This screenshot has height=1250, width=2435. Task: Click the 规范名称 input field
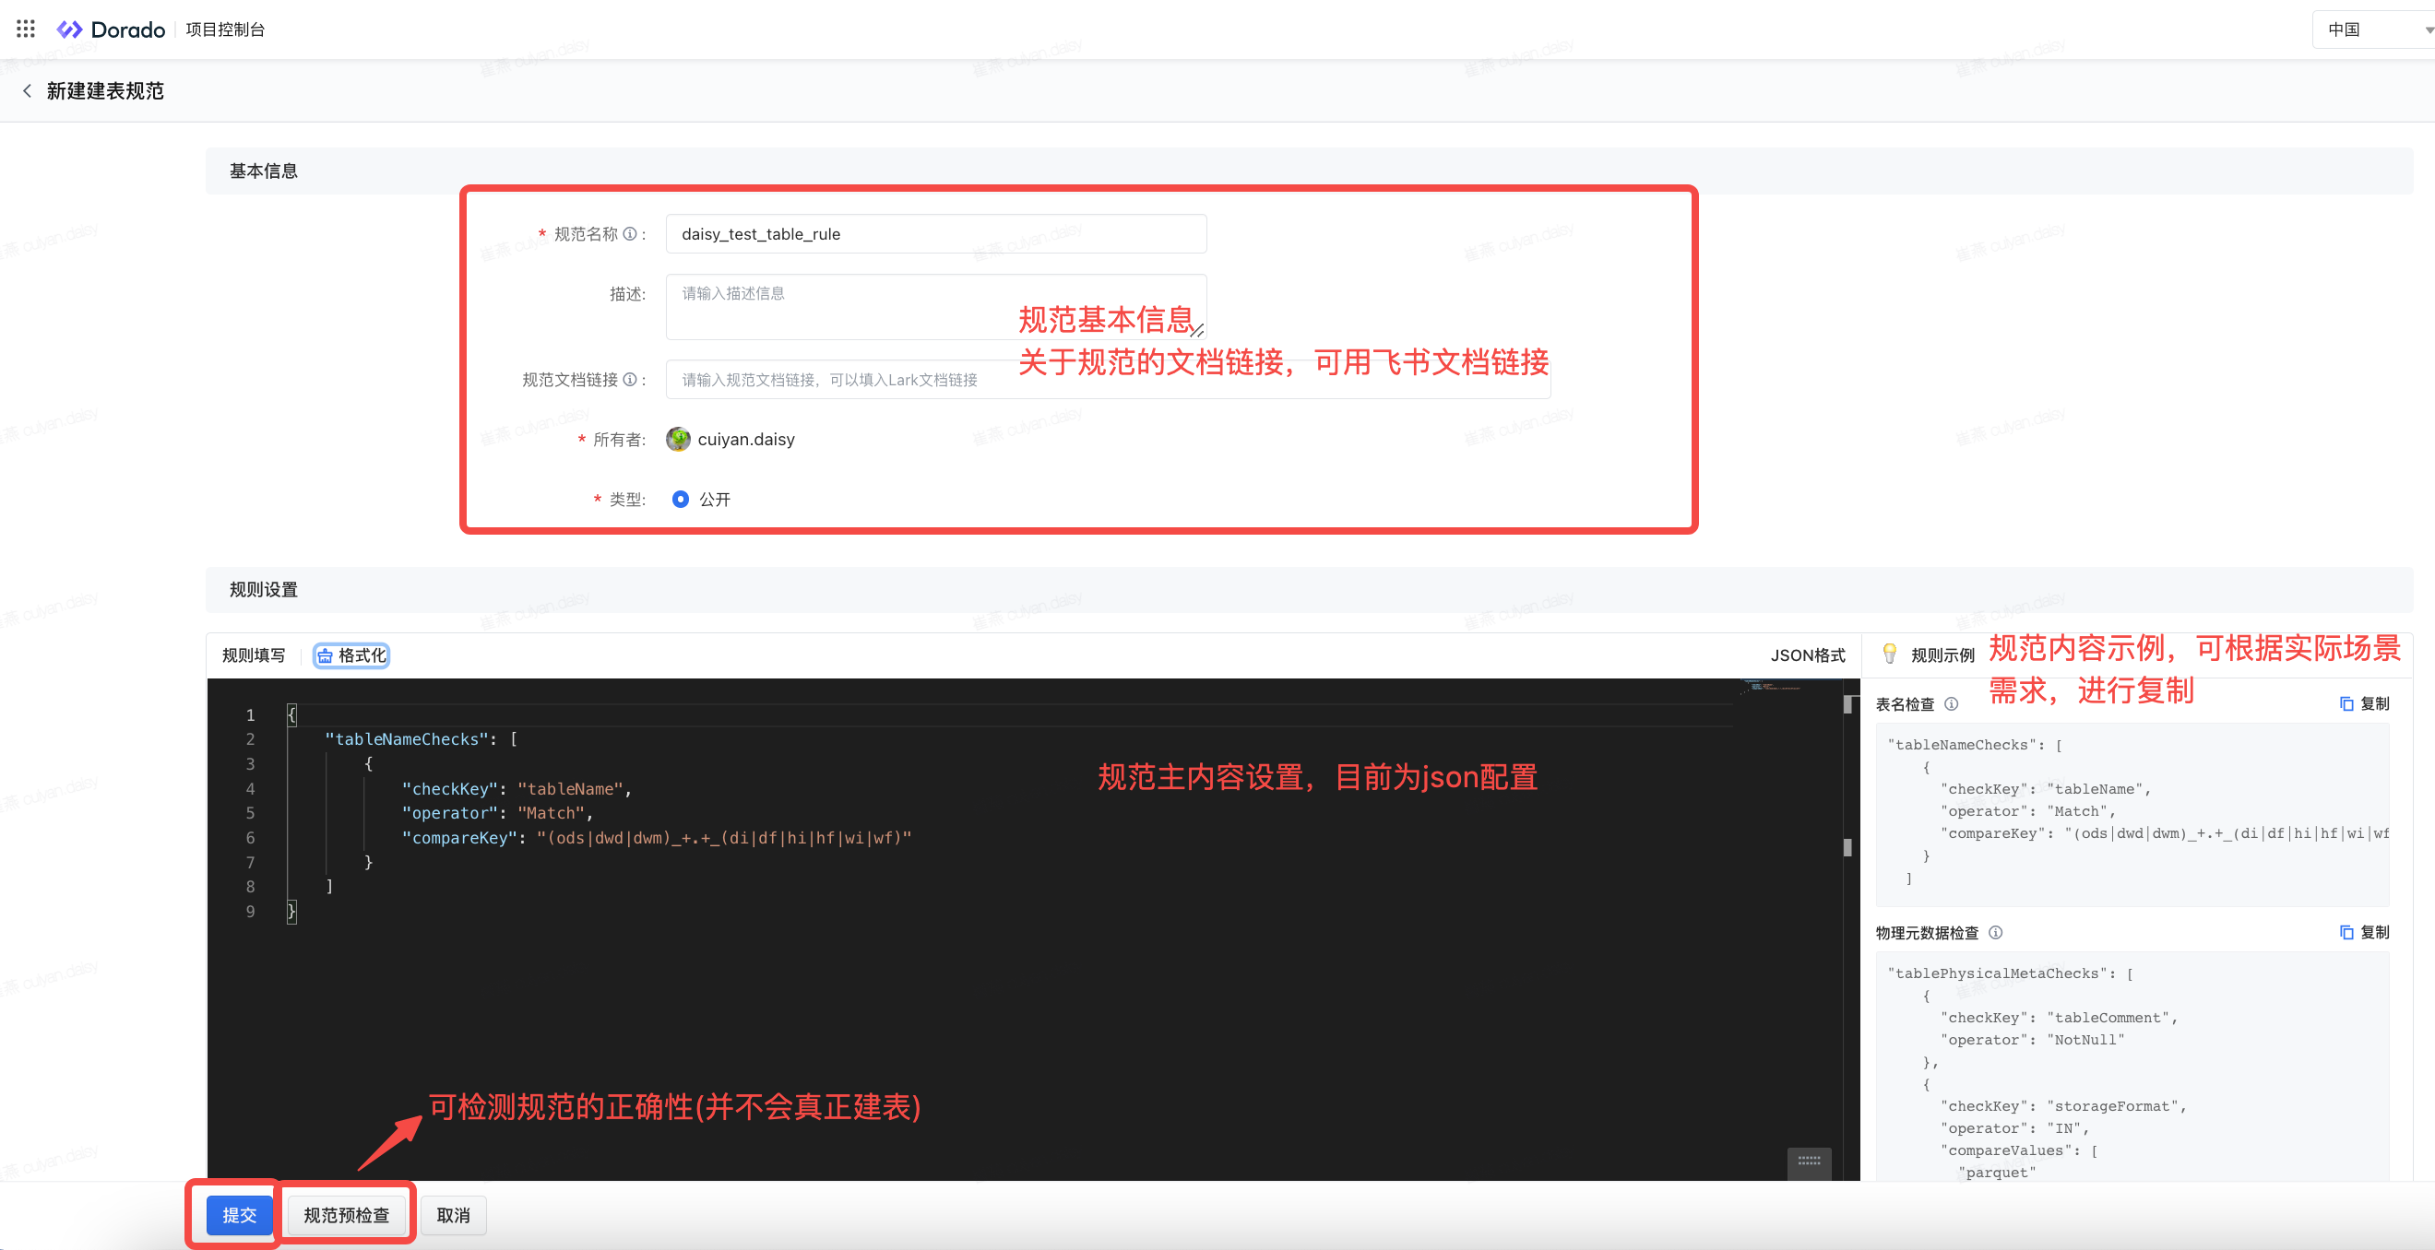[x=935, y=233]
